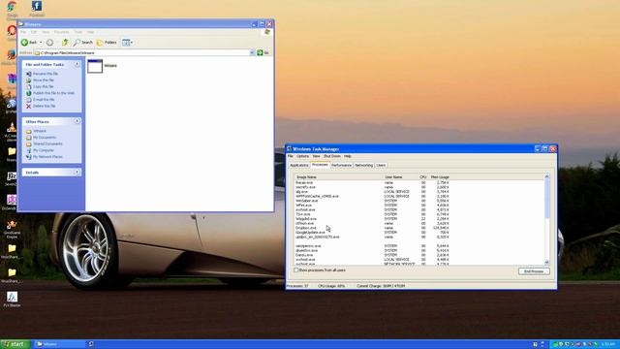This screenshot has width=620, height=349.
Task: Click the Explorer address bar path field
Action: click(x=141, y=52)
